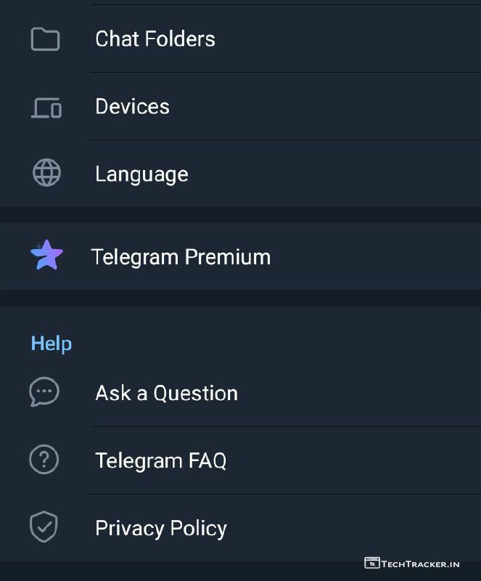Open the Telegram FAQ link text
481x581 pixels.
160,460
